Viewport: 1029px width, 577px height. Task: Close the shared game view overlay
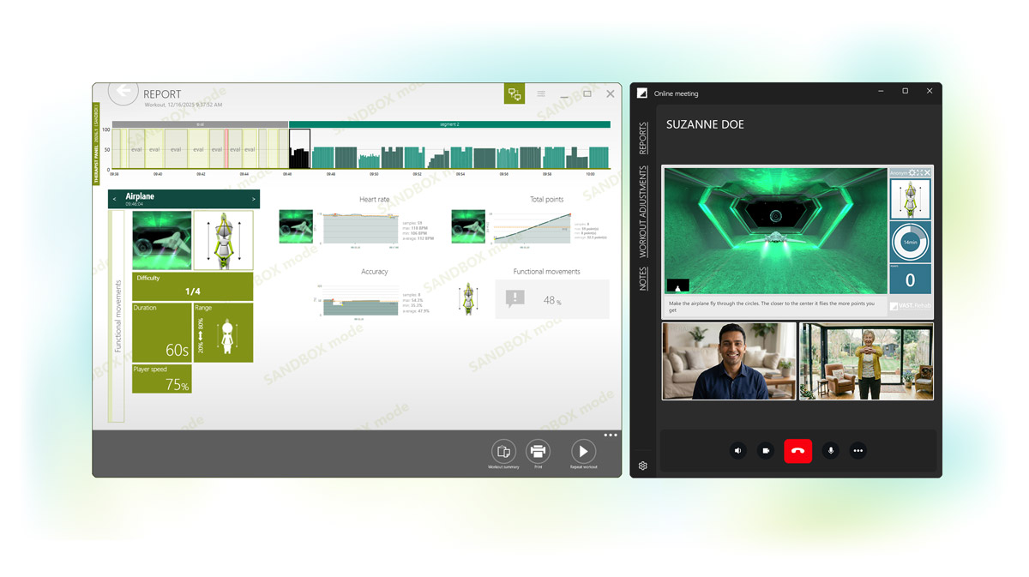pos(927,173)
